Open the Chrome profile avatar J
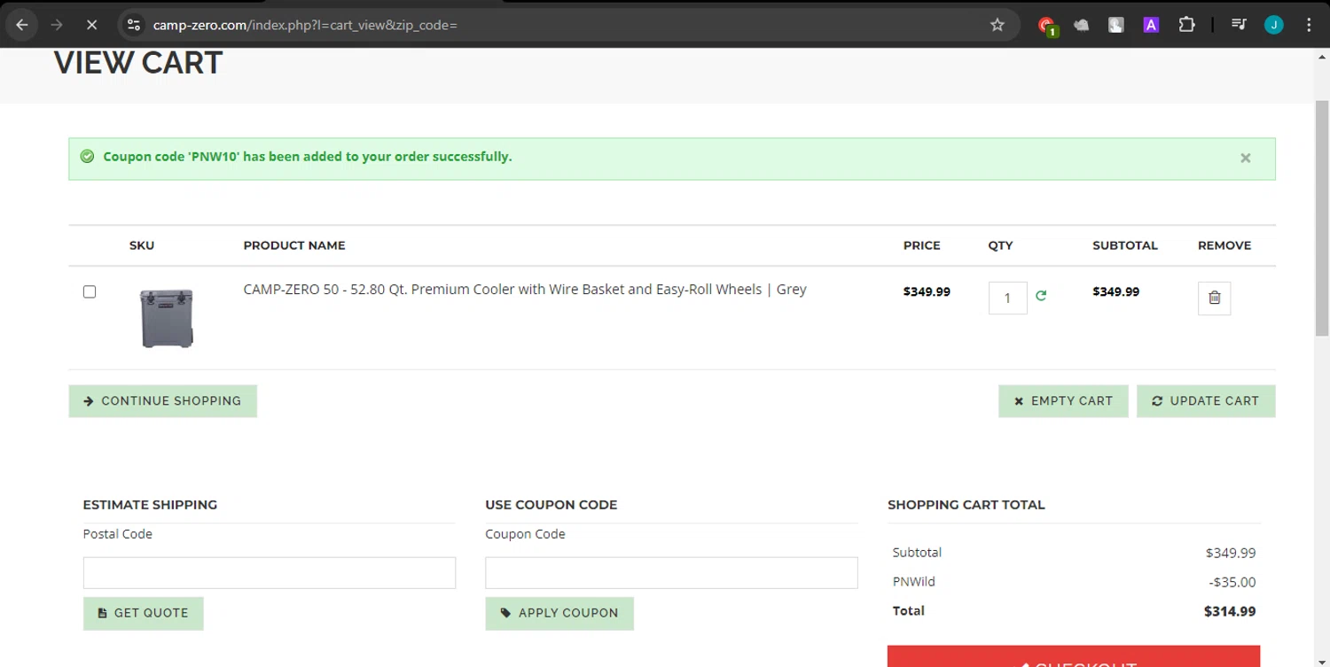Viewport: 1330px width, 667px height. click(1274, 25)
